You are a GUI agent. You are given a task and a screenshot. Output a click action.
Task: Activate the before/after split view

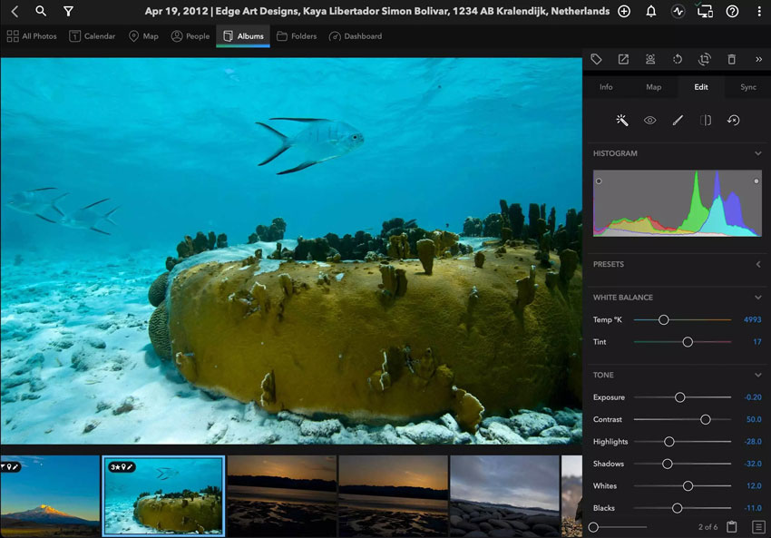coord(705,119)
